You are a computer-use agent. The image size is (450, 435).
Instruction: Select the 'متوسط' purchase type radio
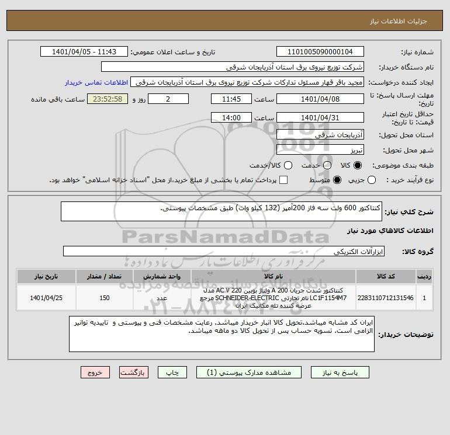pyautogui.click(x=337, y=180)
